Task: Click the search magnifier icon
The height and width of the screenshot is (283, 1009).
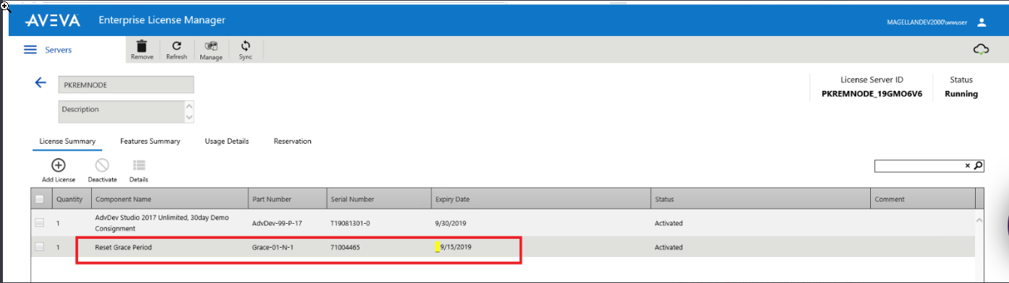Action: click(x=979, y=165)
